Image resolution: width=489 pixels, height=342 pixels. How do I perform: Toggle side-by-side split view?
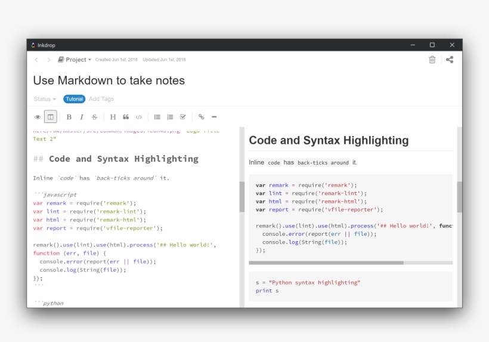click(x=50, y=117)
